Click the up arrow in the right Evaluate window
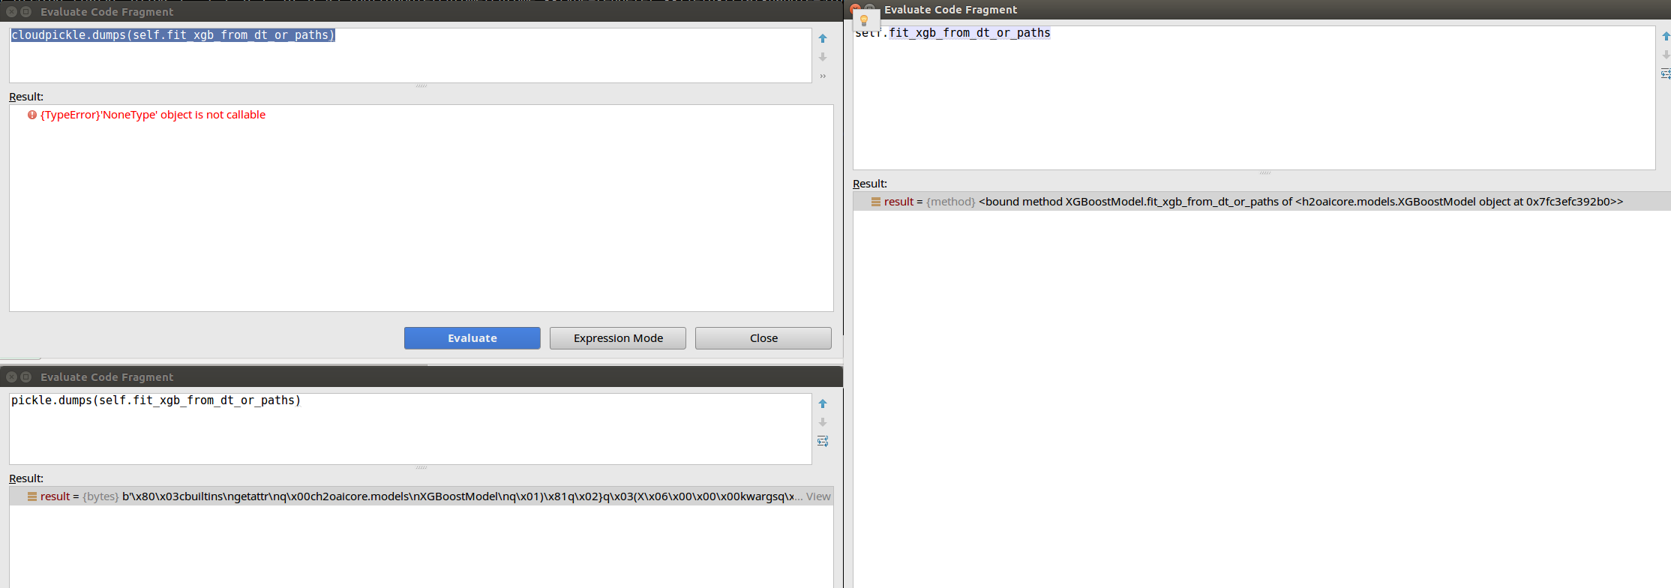The image size is (1671, 588). [1666, 36]
